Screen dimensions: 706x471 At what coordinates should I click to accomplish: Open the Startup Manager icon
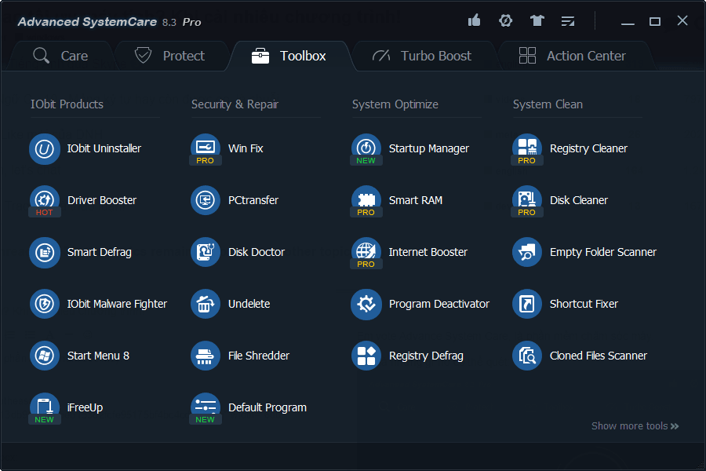366,149
